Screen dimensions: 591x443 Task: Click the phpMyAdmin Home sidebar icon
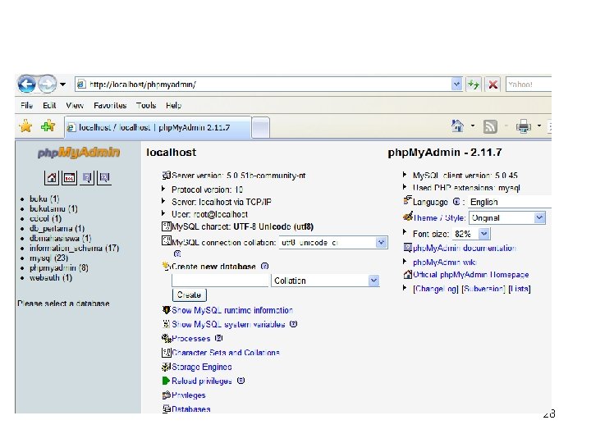click(x=52, y=177)
